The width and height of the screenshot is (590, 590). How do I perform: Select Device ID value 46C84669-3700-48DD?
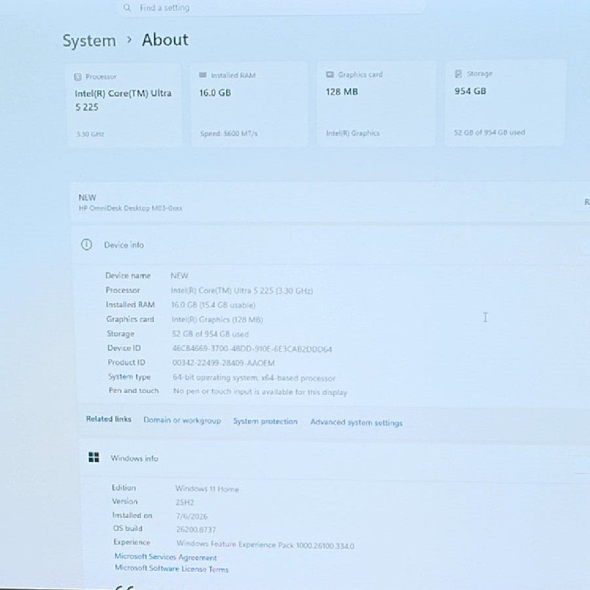coord(252,349)
